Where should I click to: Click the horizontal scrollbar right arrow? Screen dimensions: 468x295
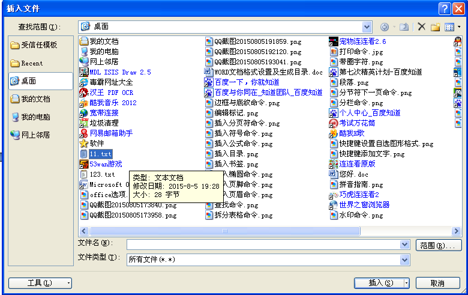456,231
